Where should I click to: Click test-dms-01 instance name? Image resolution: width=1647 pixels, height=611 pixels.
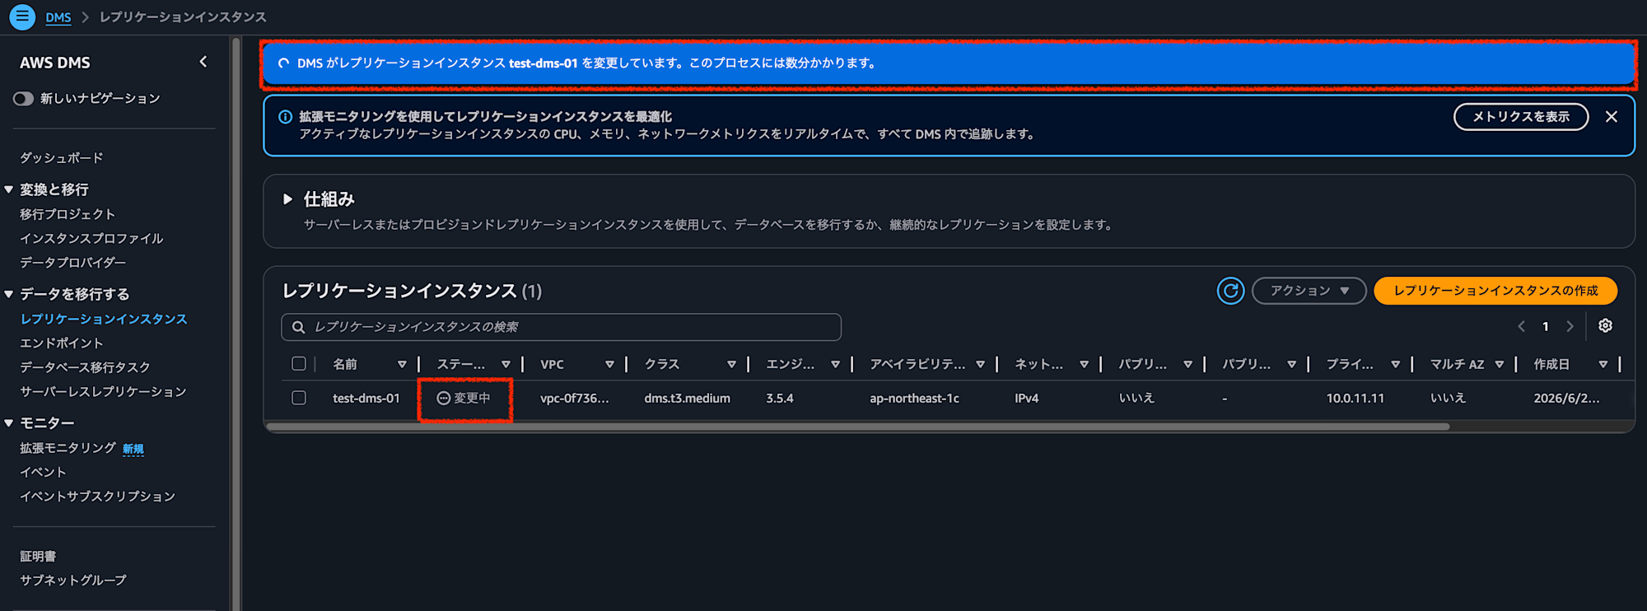(x=366, y=399)
